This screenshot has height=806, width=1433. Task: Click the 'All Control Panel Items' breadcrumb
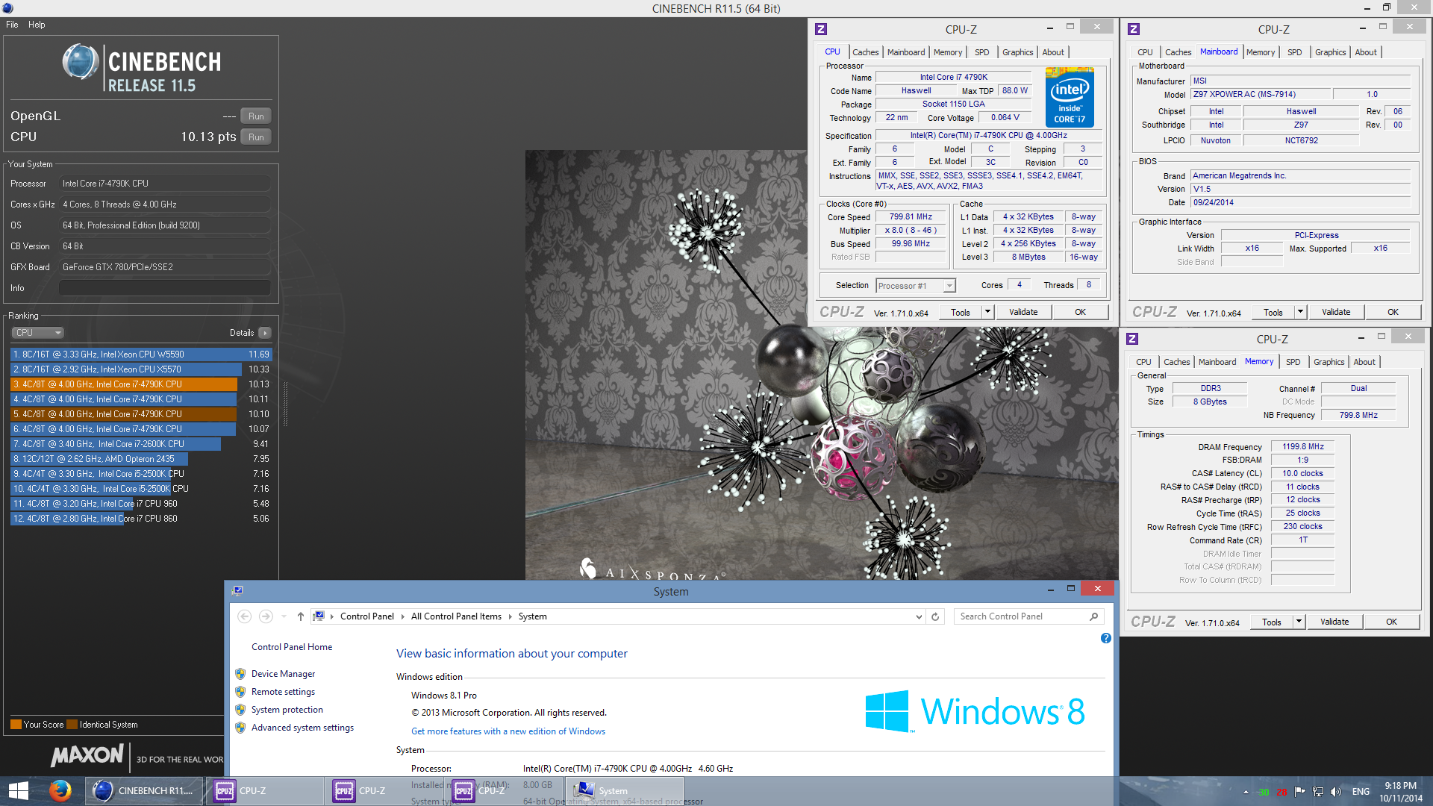[x=456, y=616]
